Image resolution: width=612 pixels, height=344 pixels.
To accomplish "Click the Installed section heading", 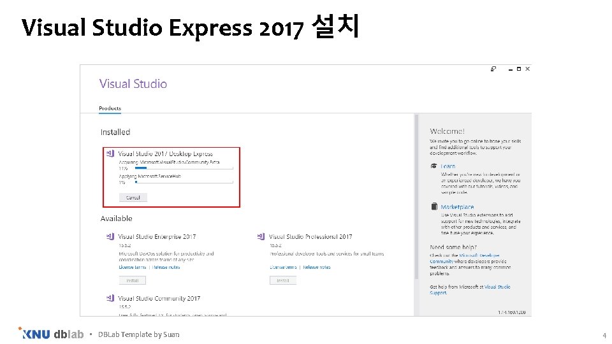I will coord(115,133).
